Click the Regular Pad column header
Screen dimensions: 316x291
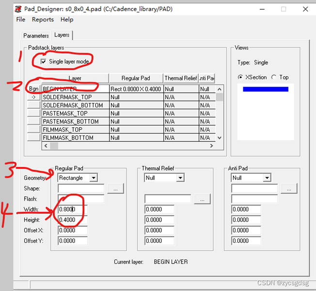point(135,78)
